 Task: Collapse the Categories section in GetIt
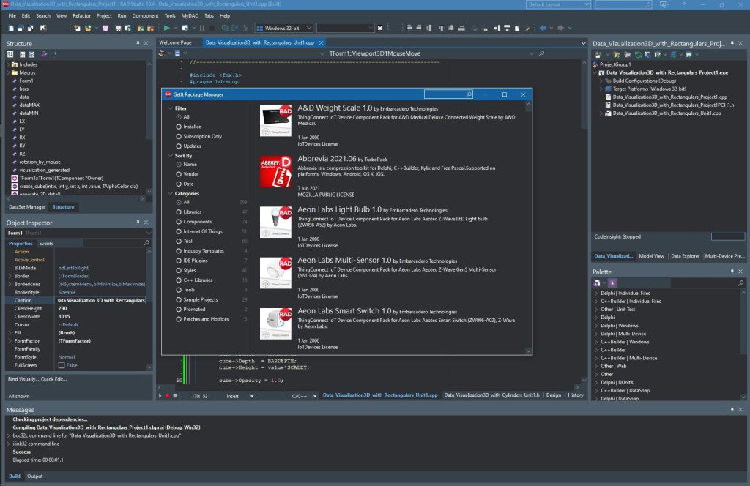coord(170,193)
